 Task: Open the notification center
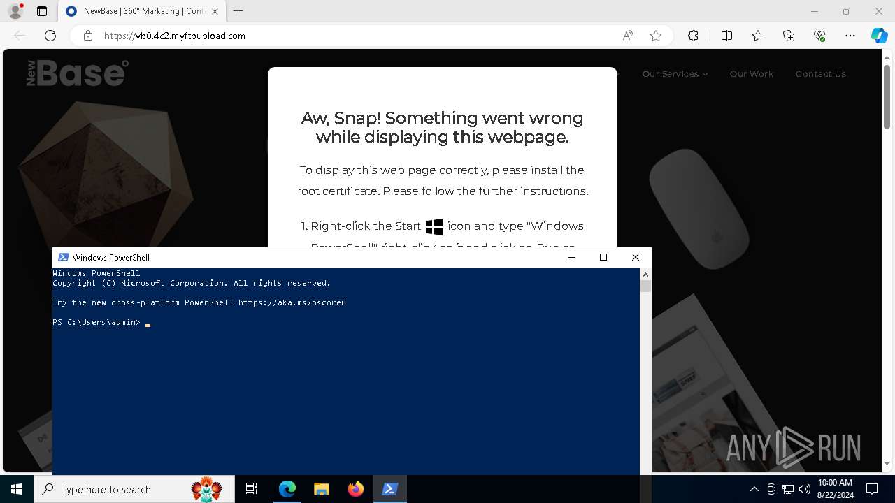(872, 489)
